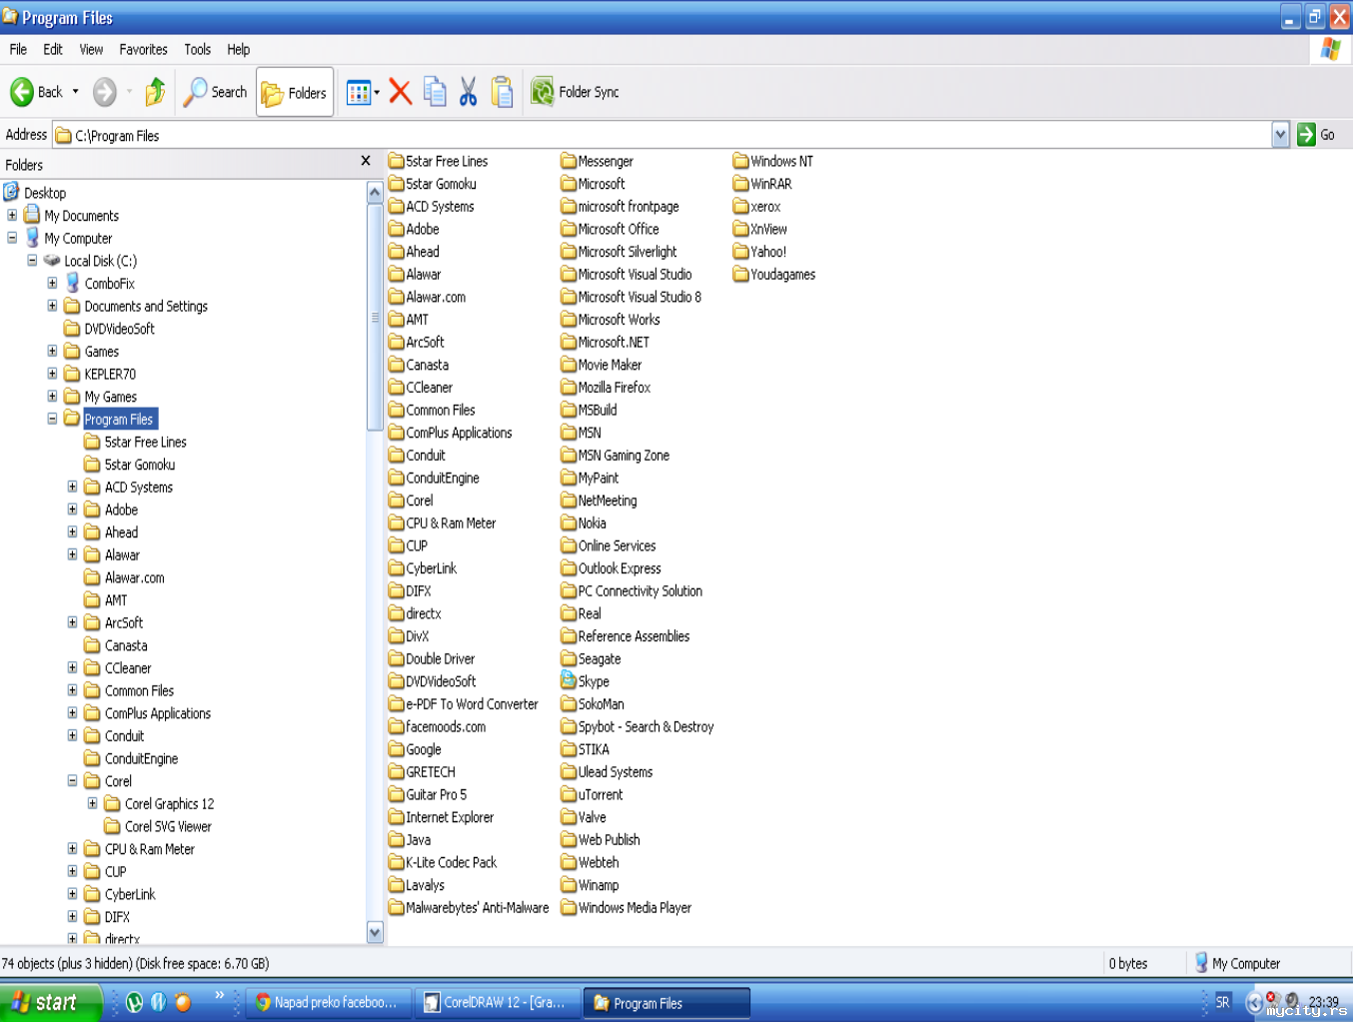1353x1022 pixels.
Task: Open the Edit menu
Action: [53, 49]
